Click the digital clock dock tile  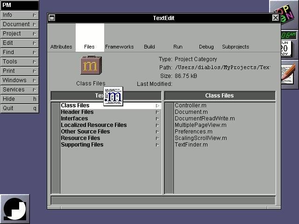288,35
